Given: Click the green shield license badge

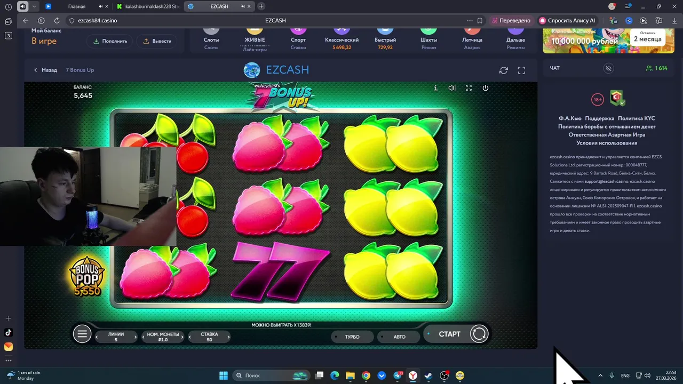Looking at the screenshot, I should click(x=618, y=98).
